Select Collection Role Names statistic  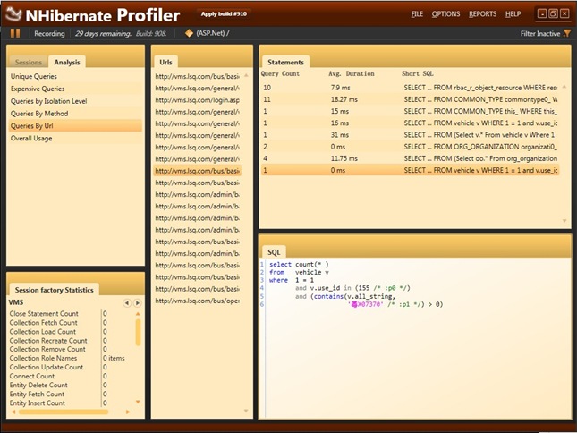[43, 358]
